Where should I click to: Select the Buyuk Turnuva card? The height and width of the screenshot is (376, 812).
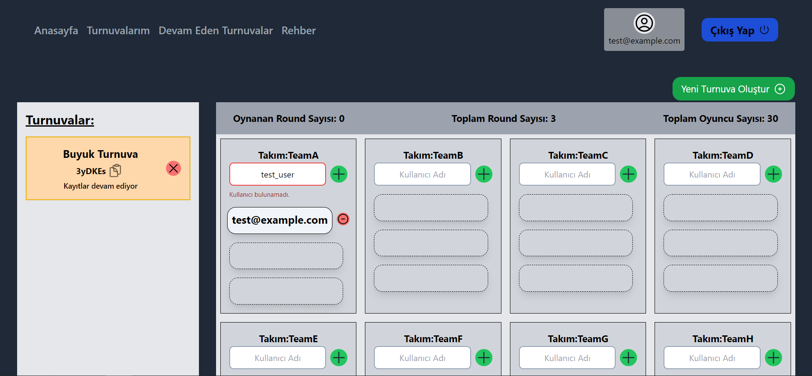108,168
